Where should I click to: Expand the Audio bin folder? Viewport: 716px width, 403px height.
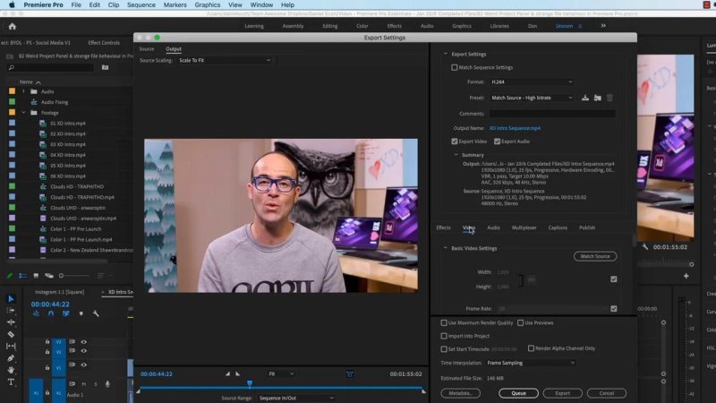click(23, 91)
